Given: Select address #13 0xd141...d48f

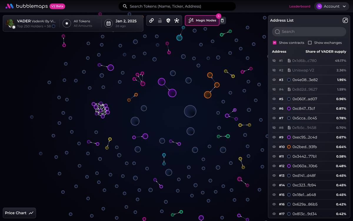Looking at the screenshot, I should 309,175.
